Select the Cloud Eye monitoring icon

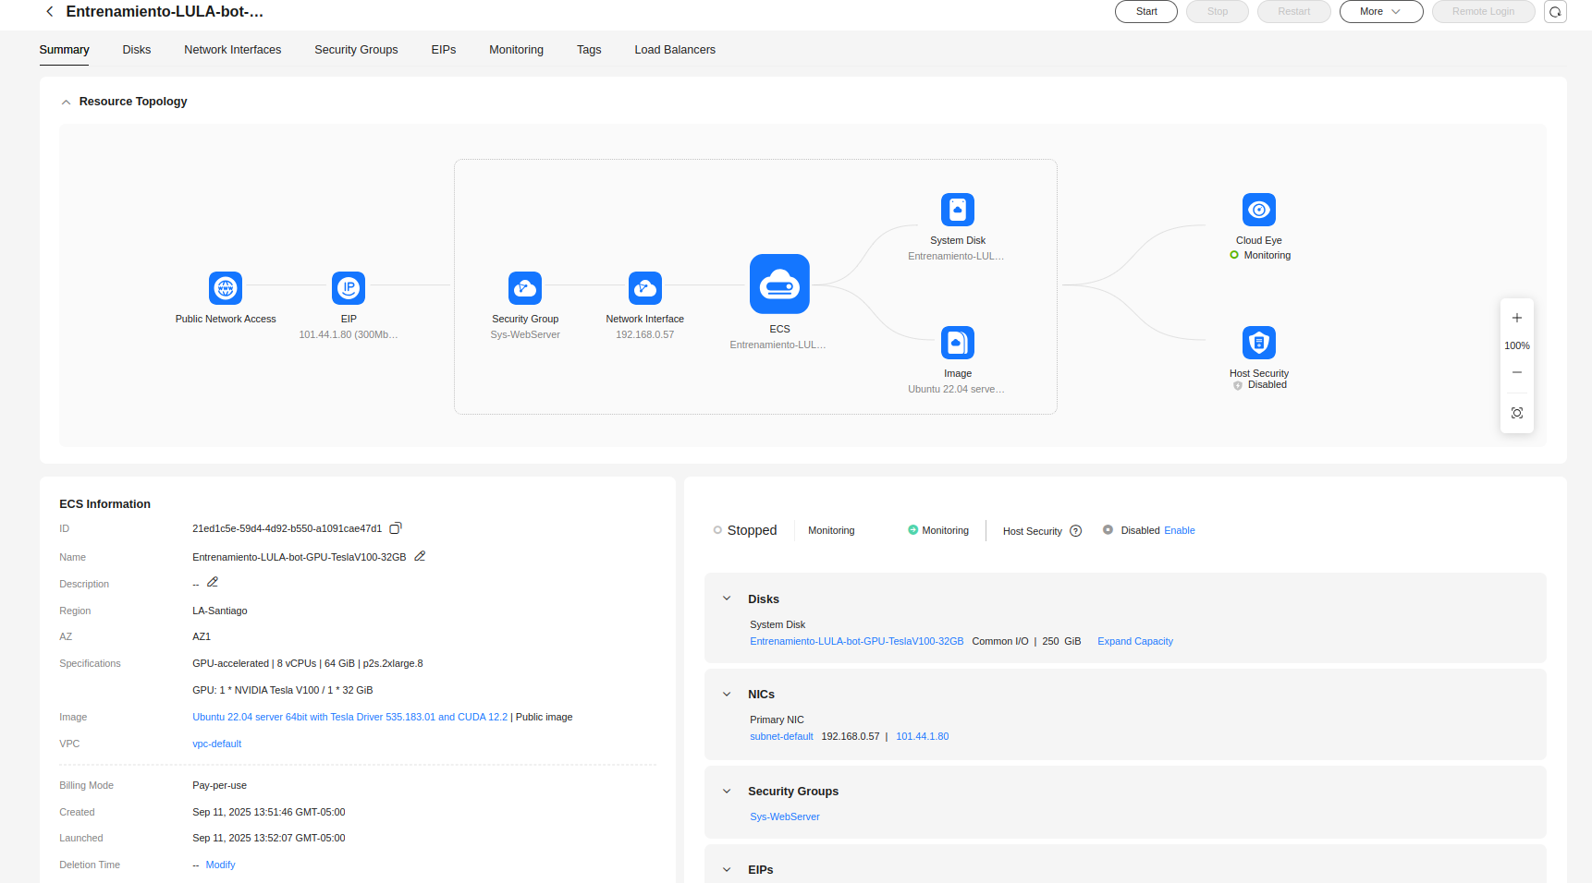click(1258, 210)
